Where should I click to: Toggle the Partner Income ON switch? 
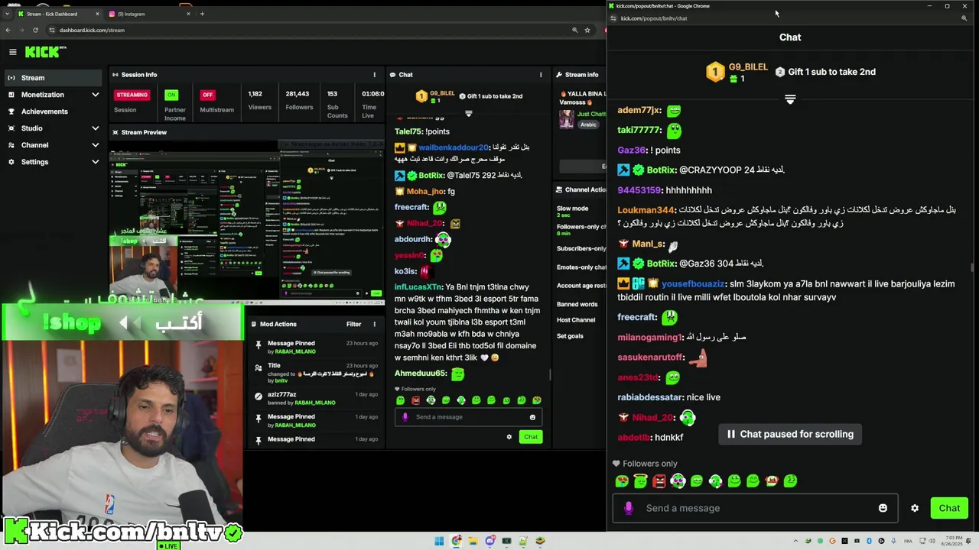pos(171,95)
